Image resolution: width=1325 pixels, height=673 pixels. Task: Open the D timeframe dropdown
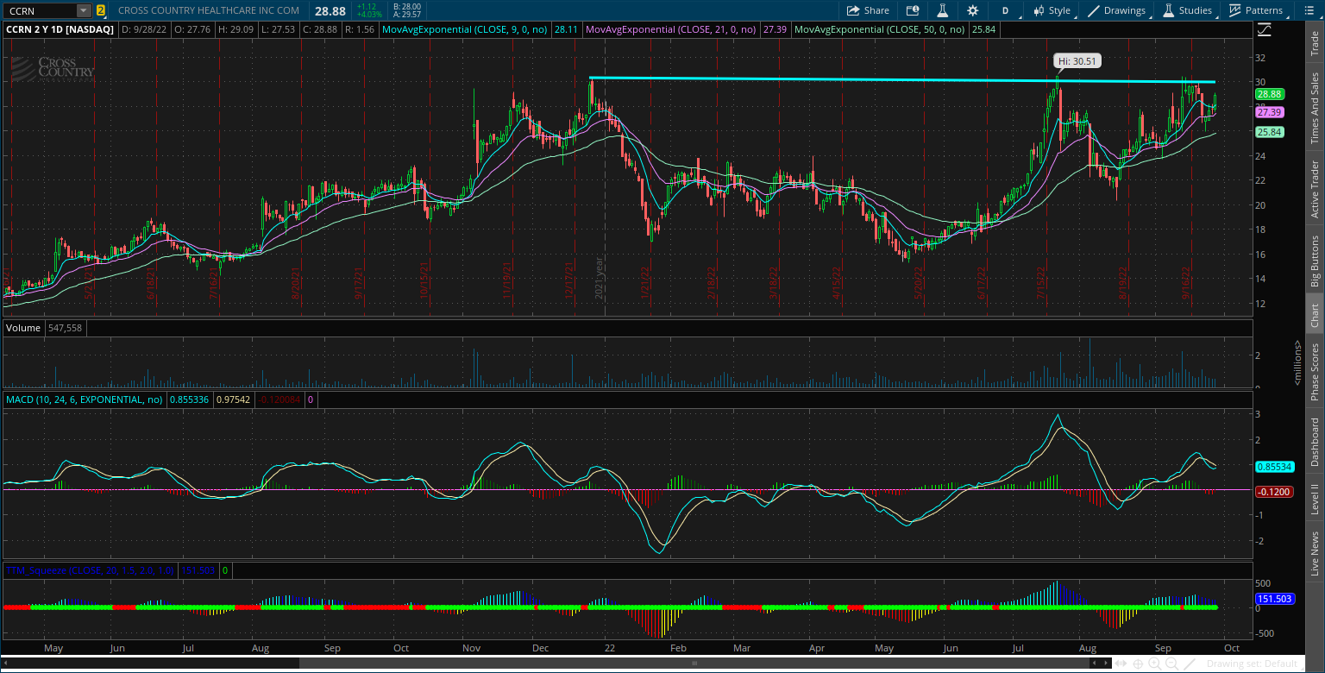[1005, 10]
